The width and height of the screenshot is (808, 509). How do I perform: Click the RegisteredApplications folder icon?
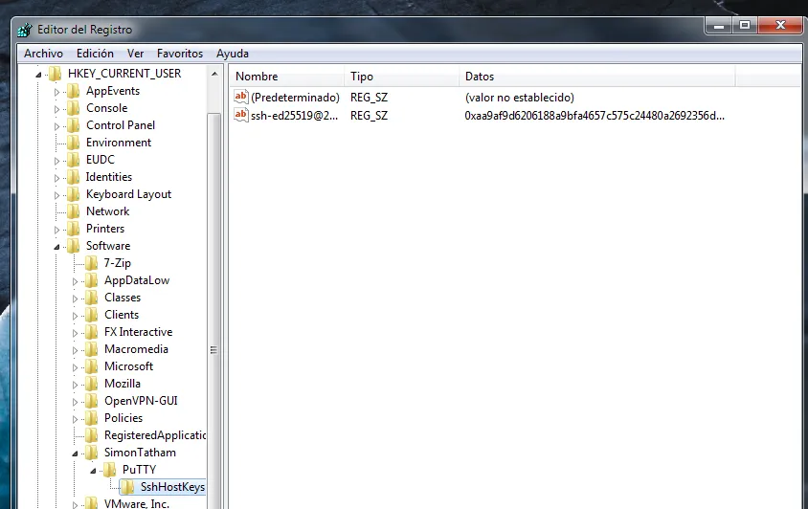92,435
